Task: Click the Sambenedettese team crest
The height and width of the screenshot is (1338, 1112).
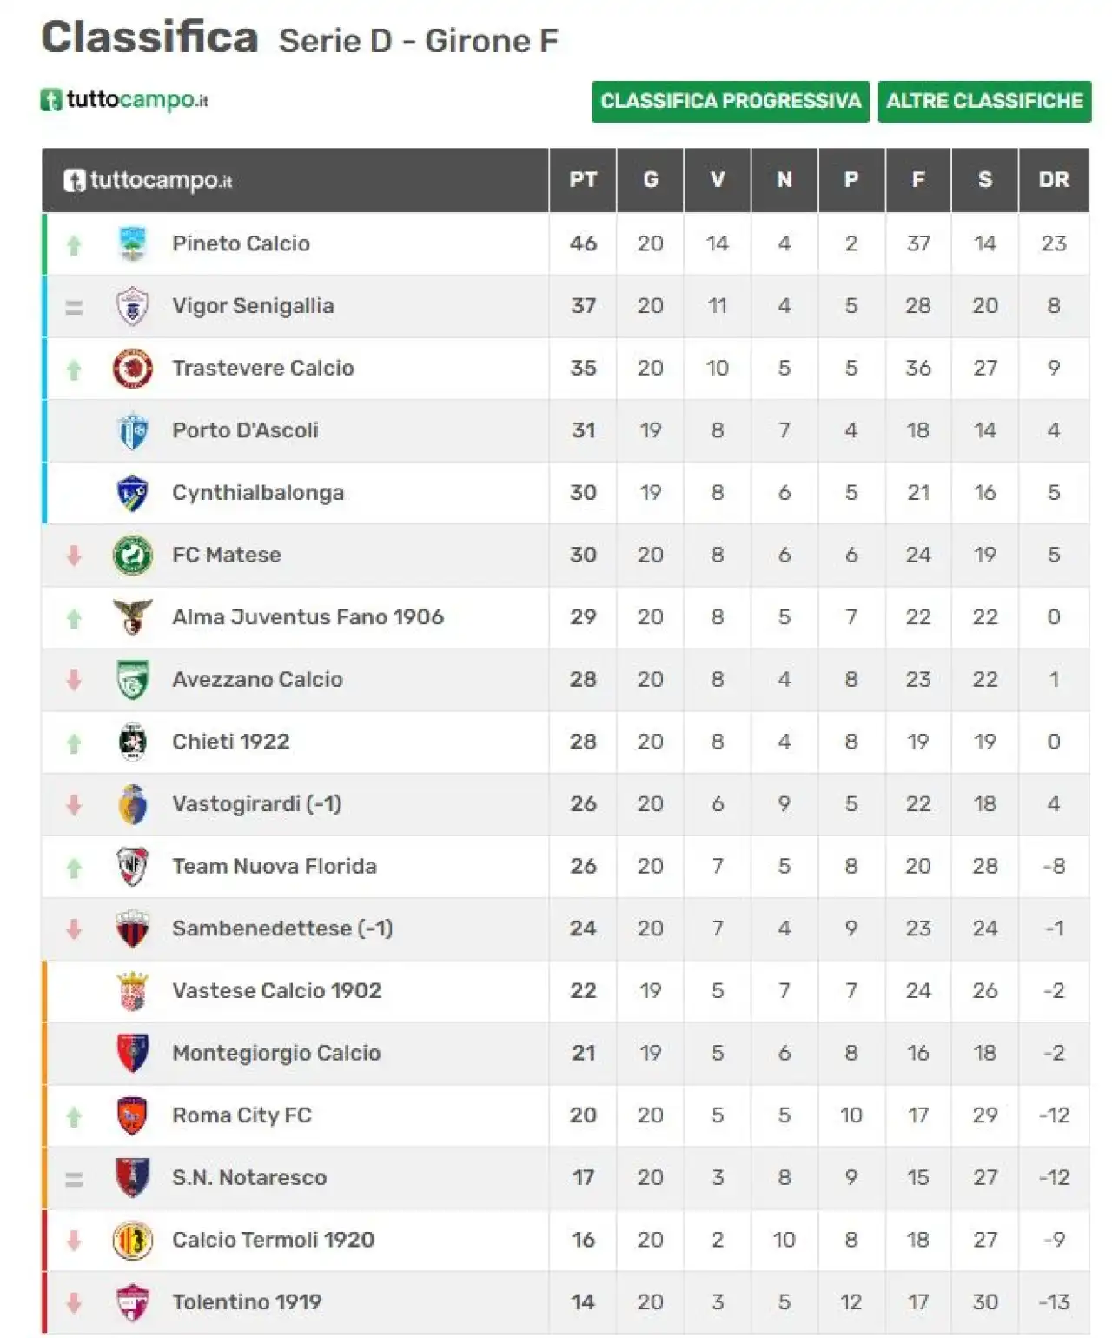Action: [x=132, y=929]
